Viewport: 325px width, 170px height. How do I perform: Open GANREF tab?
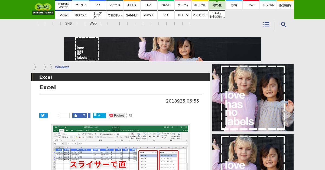132,15
